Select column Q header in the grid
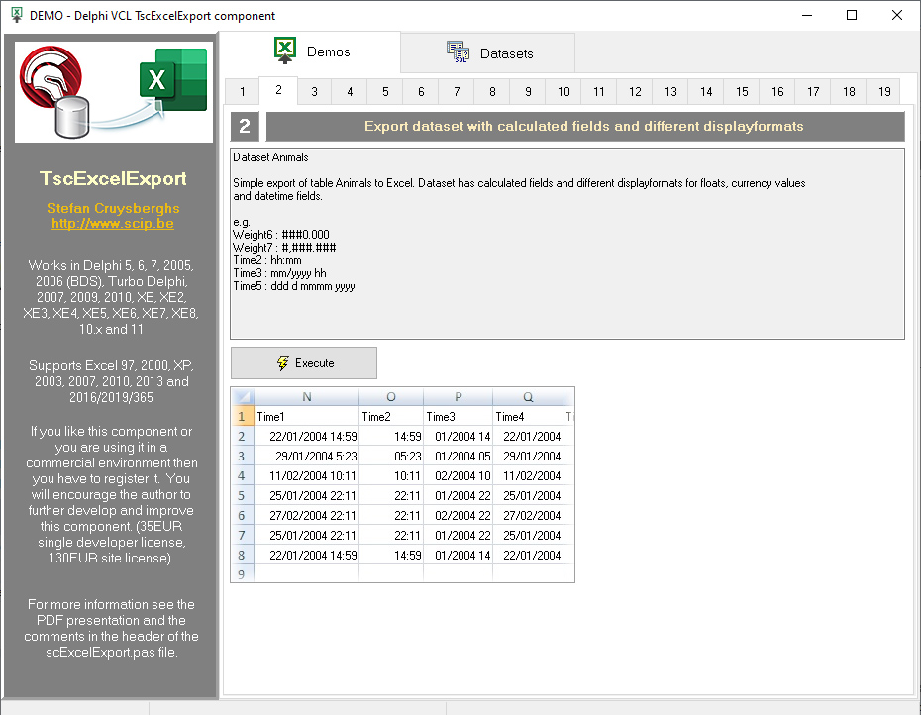921x715 pixels. [528, 397]
